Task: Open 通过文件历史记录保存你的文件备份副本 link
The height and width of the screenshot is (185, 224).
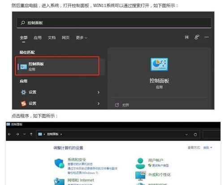Action: point(93,168)
